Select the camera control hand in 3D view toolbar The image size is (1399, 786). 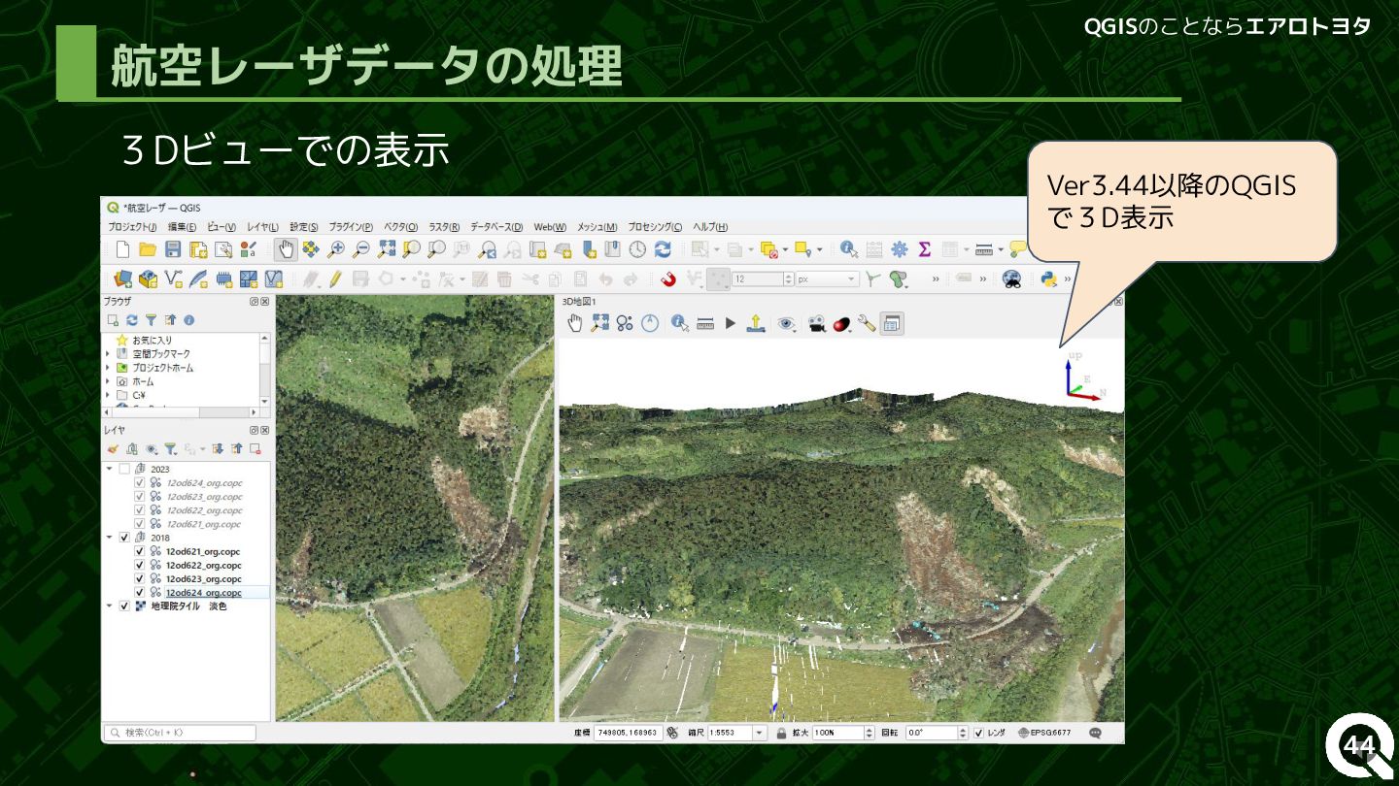(x=575, y=323)
